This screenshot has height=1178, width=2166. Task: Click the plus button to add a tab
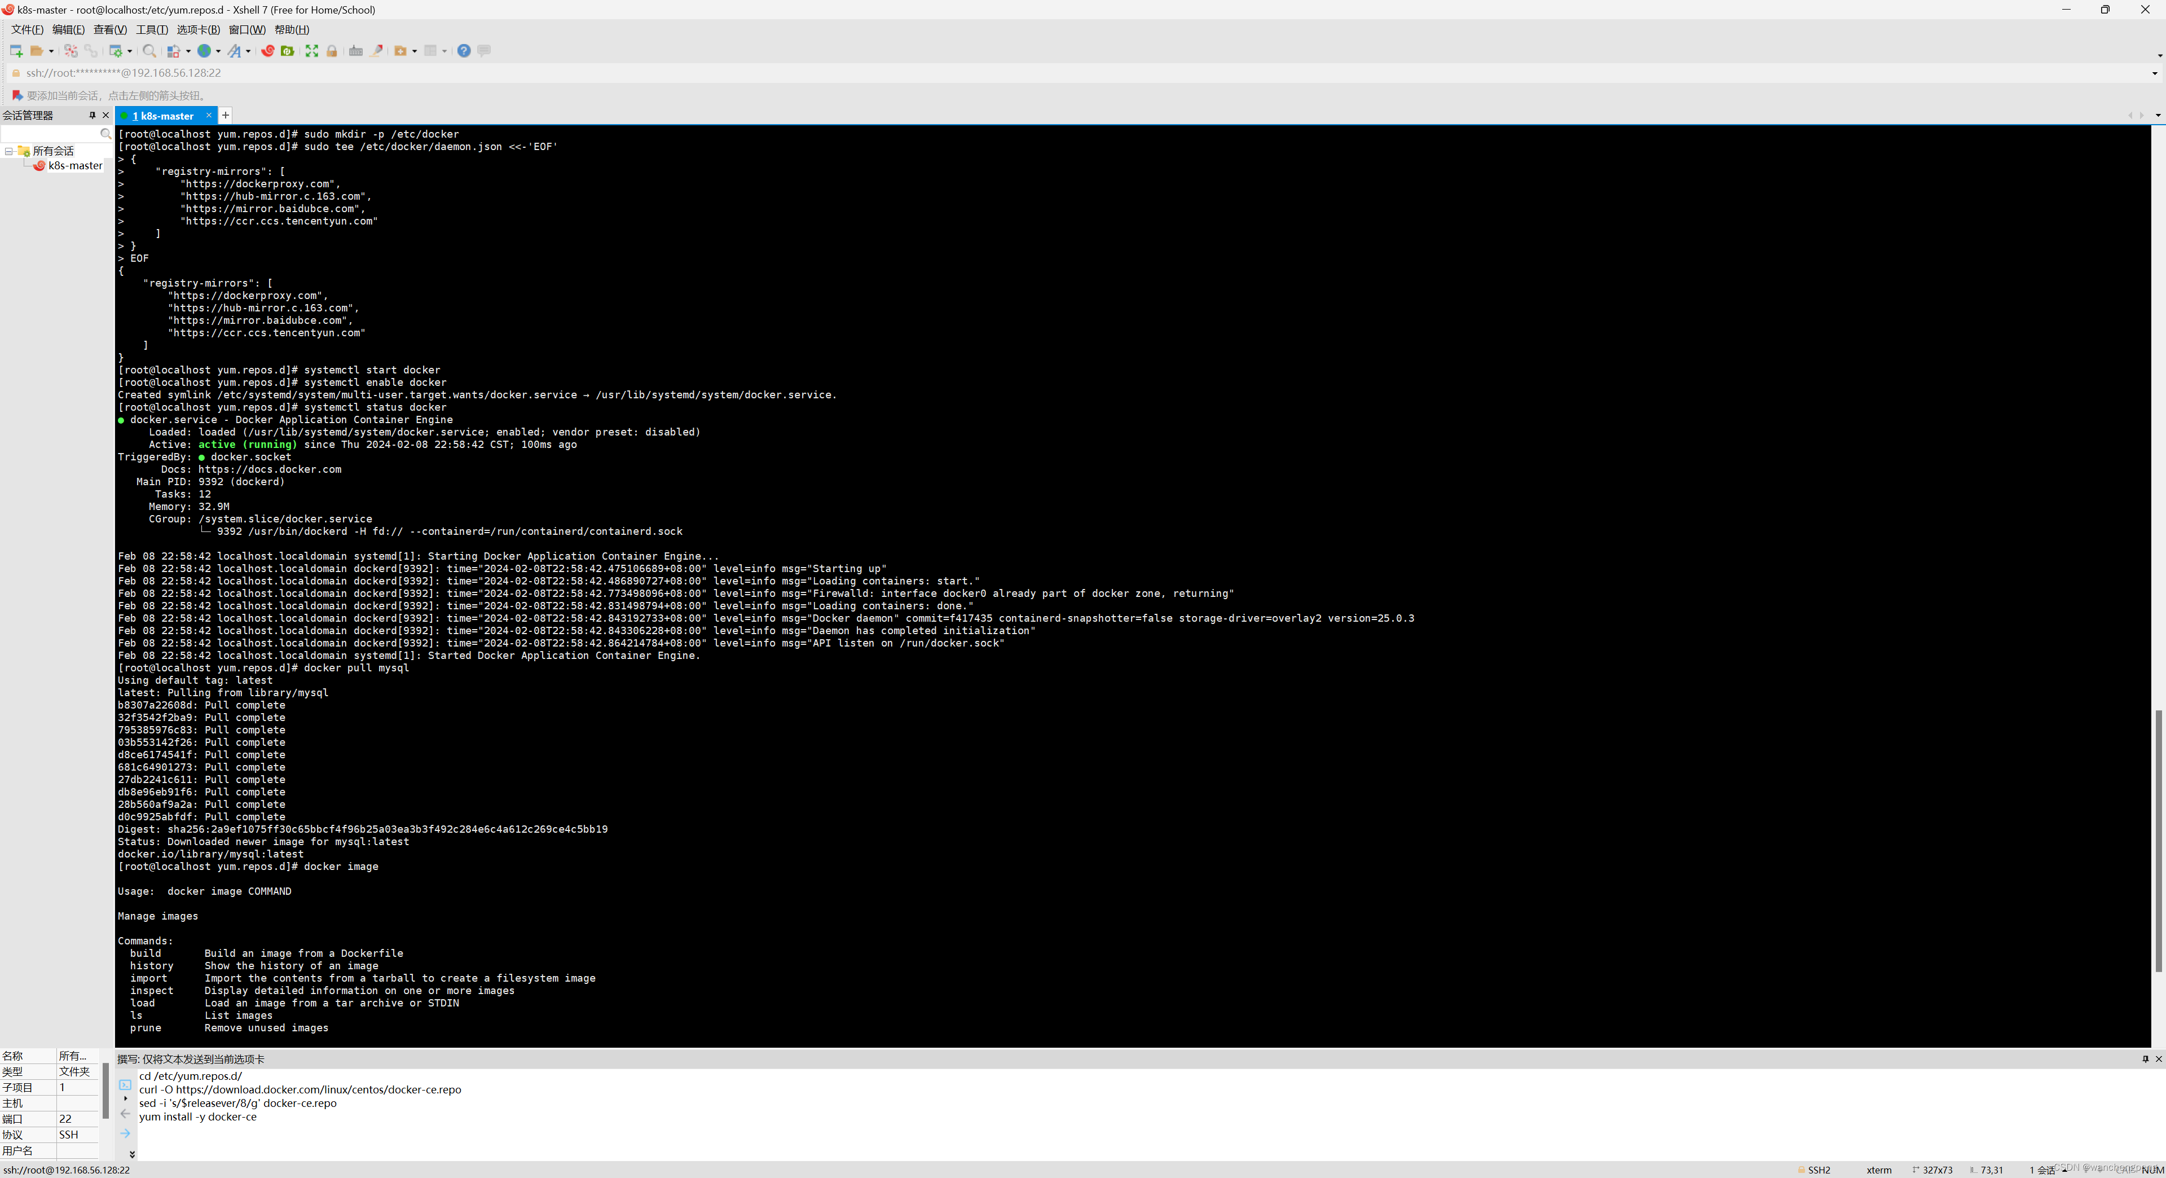[x=224, y=115]
